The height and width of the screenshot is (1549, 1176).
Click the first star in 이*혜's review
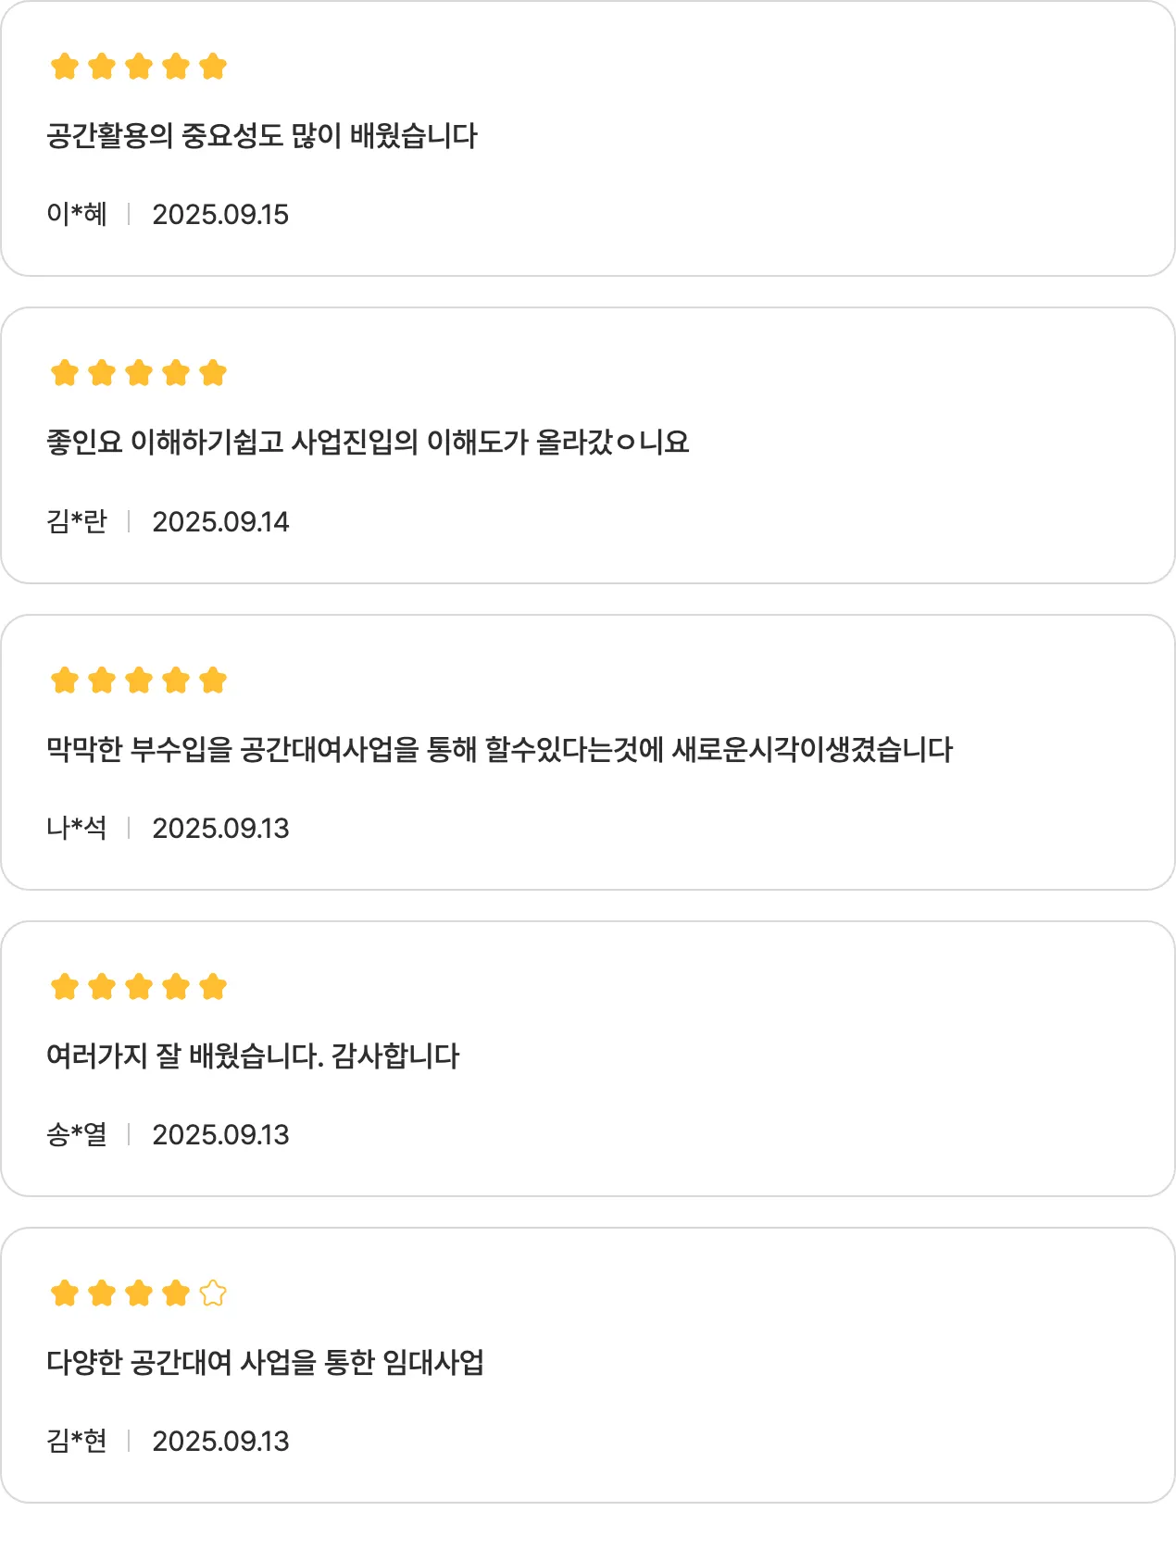tap(65, 67)
